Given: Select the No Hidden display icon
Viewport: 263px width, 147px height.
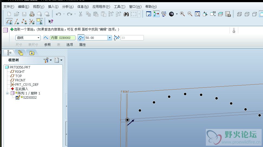Looking at the screenshot, I should click(x=254, y=14).
